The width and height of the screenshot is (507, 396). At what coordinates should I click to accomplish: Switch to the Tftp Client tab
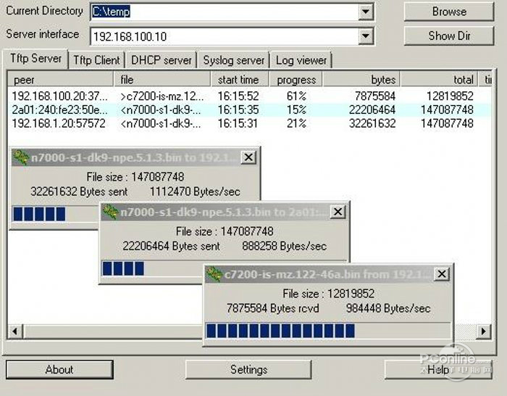click(96, 60)
